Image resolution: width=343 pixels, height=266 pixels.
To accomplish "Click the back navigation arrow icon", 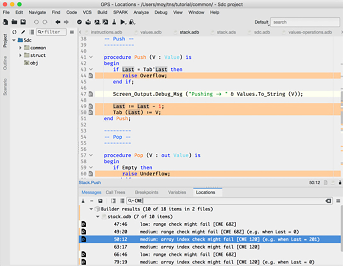I will [58, 22].
